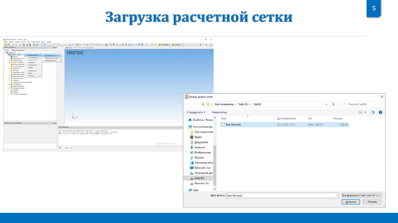
Task: Click the forward navigation arrow in file dialog
Action: coord(194,104)
